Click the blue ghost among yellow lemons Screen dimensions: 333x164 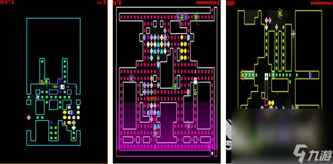[72, 112]
